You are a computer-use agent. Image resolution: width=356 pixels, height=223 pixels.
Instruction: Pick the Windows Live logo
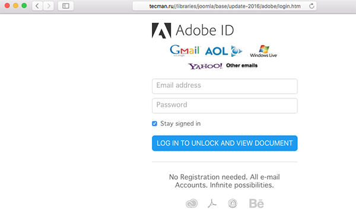click(263, 51)
